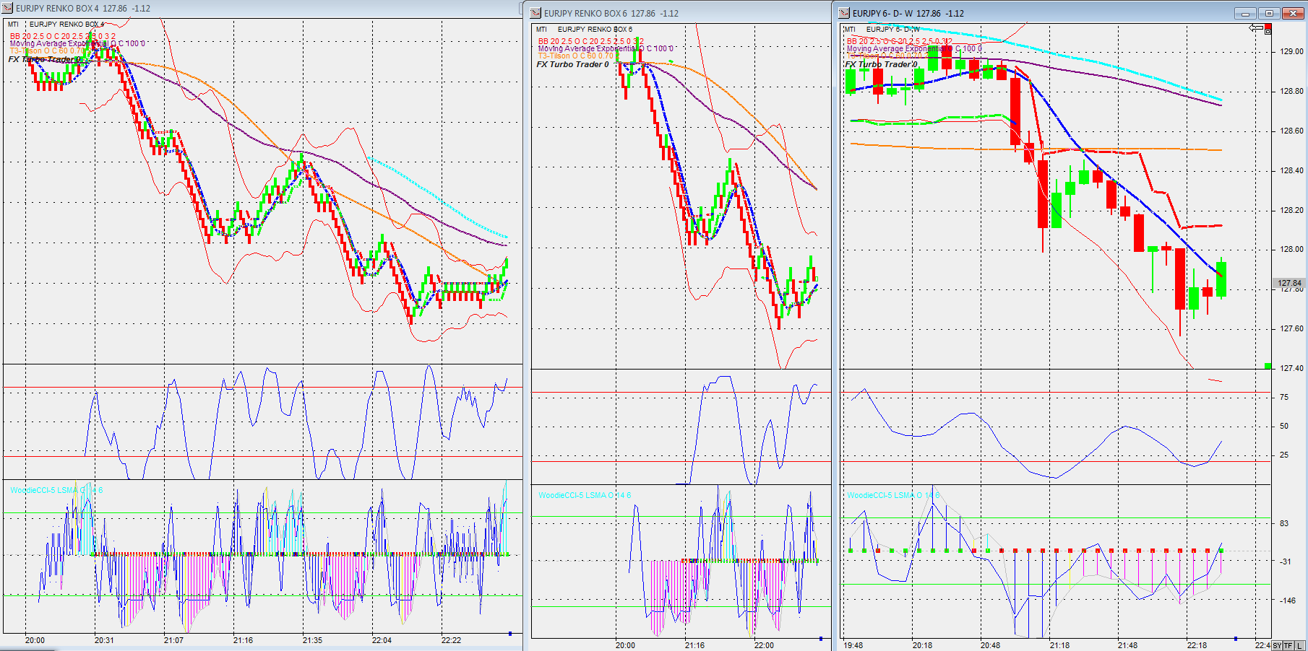Click Moving Average Exponential label in EURJPY 6- D- W chart

(x=914, y=48)
